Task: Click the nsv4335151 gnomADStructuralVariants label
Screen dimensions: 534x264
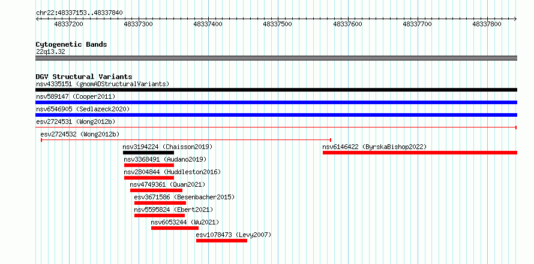Action: (x=103, y=84)
